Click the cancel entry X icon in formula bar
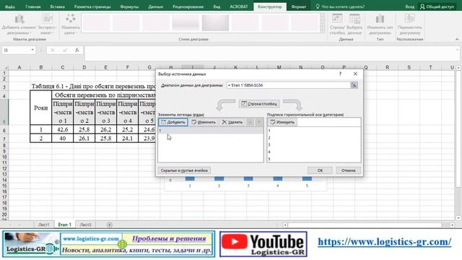The image size is (462, 260). pyautogui.click(x=53, y=50)
